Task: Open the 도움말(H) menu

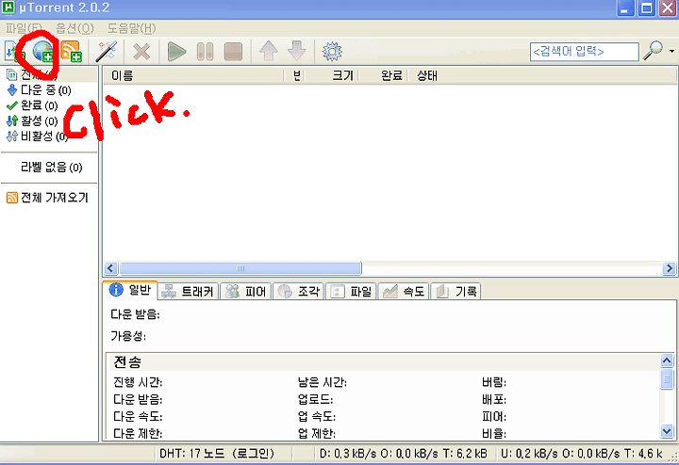Action: (131, 28)
